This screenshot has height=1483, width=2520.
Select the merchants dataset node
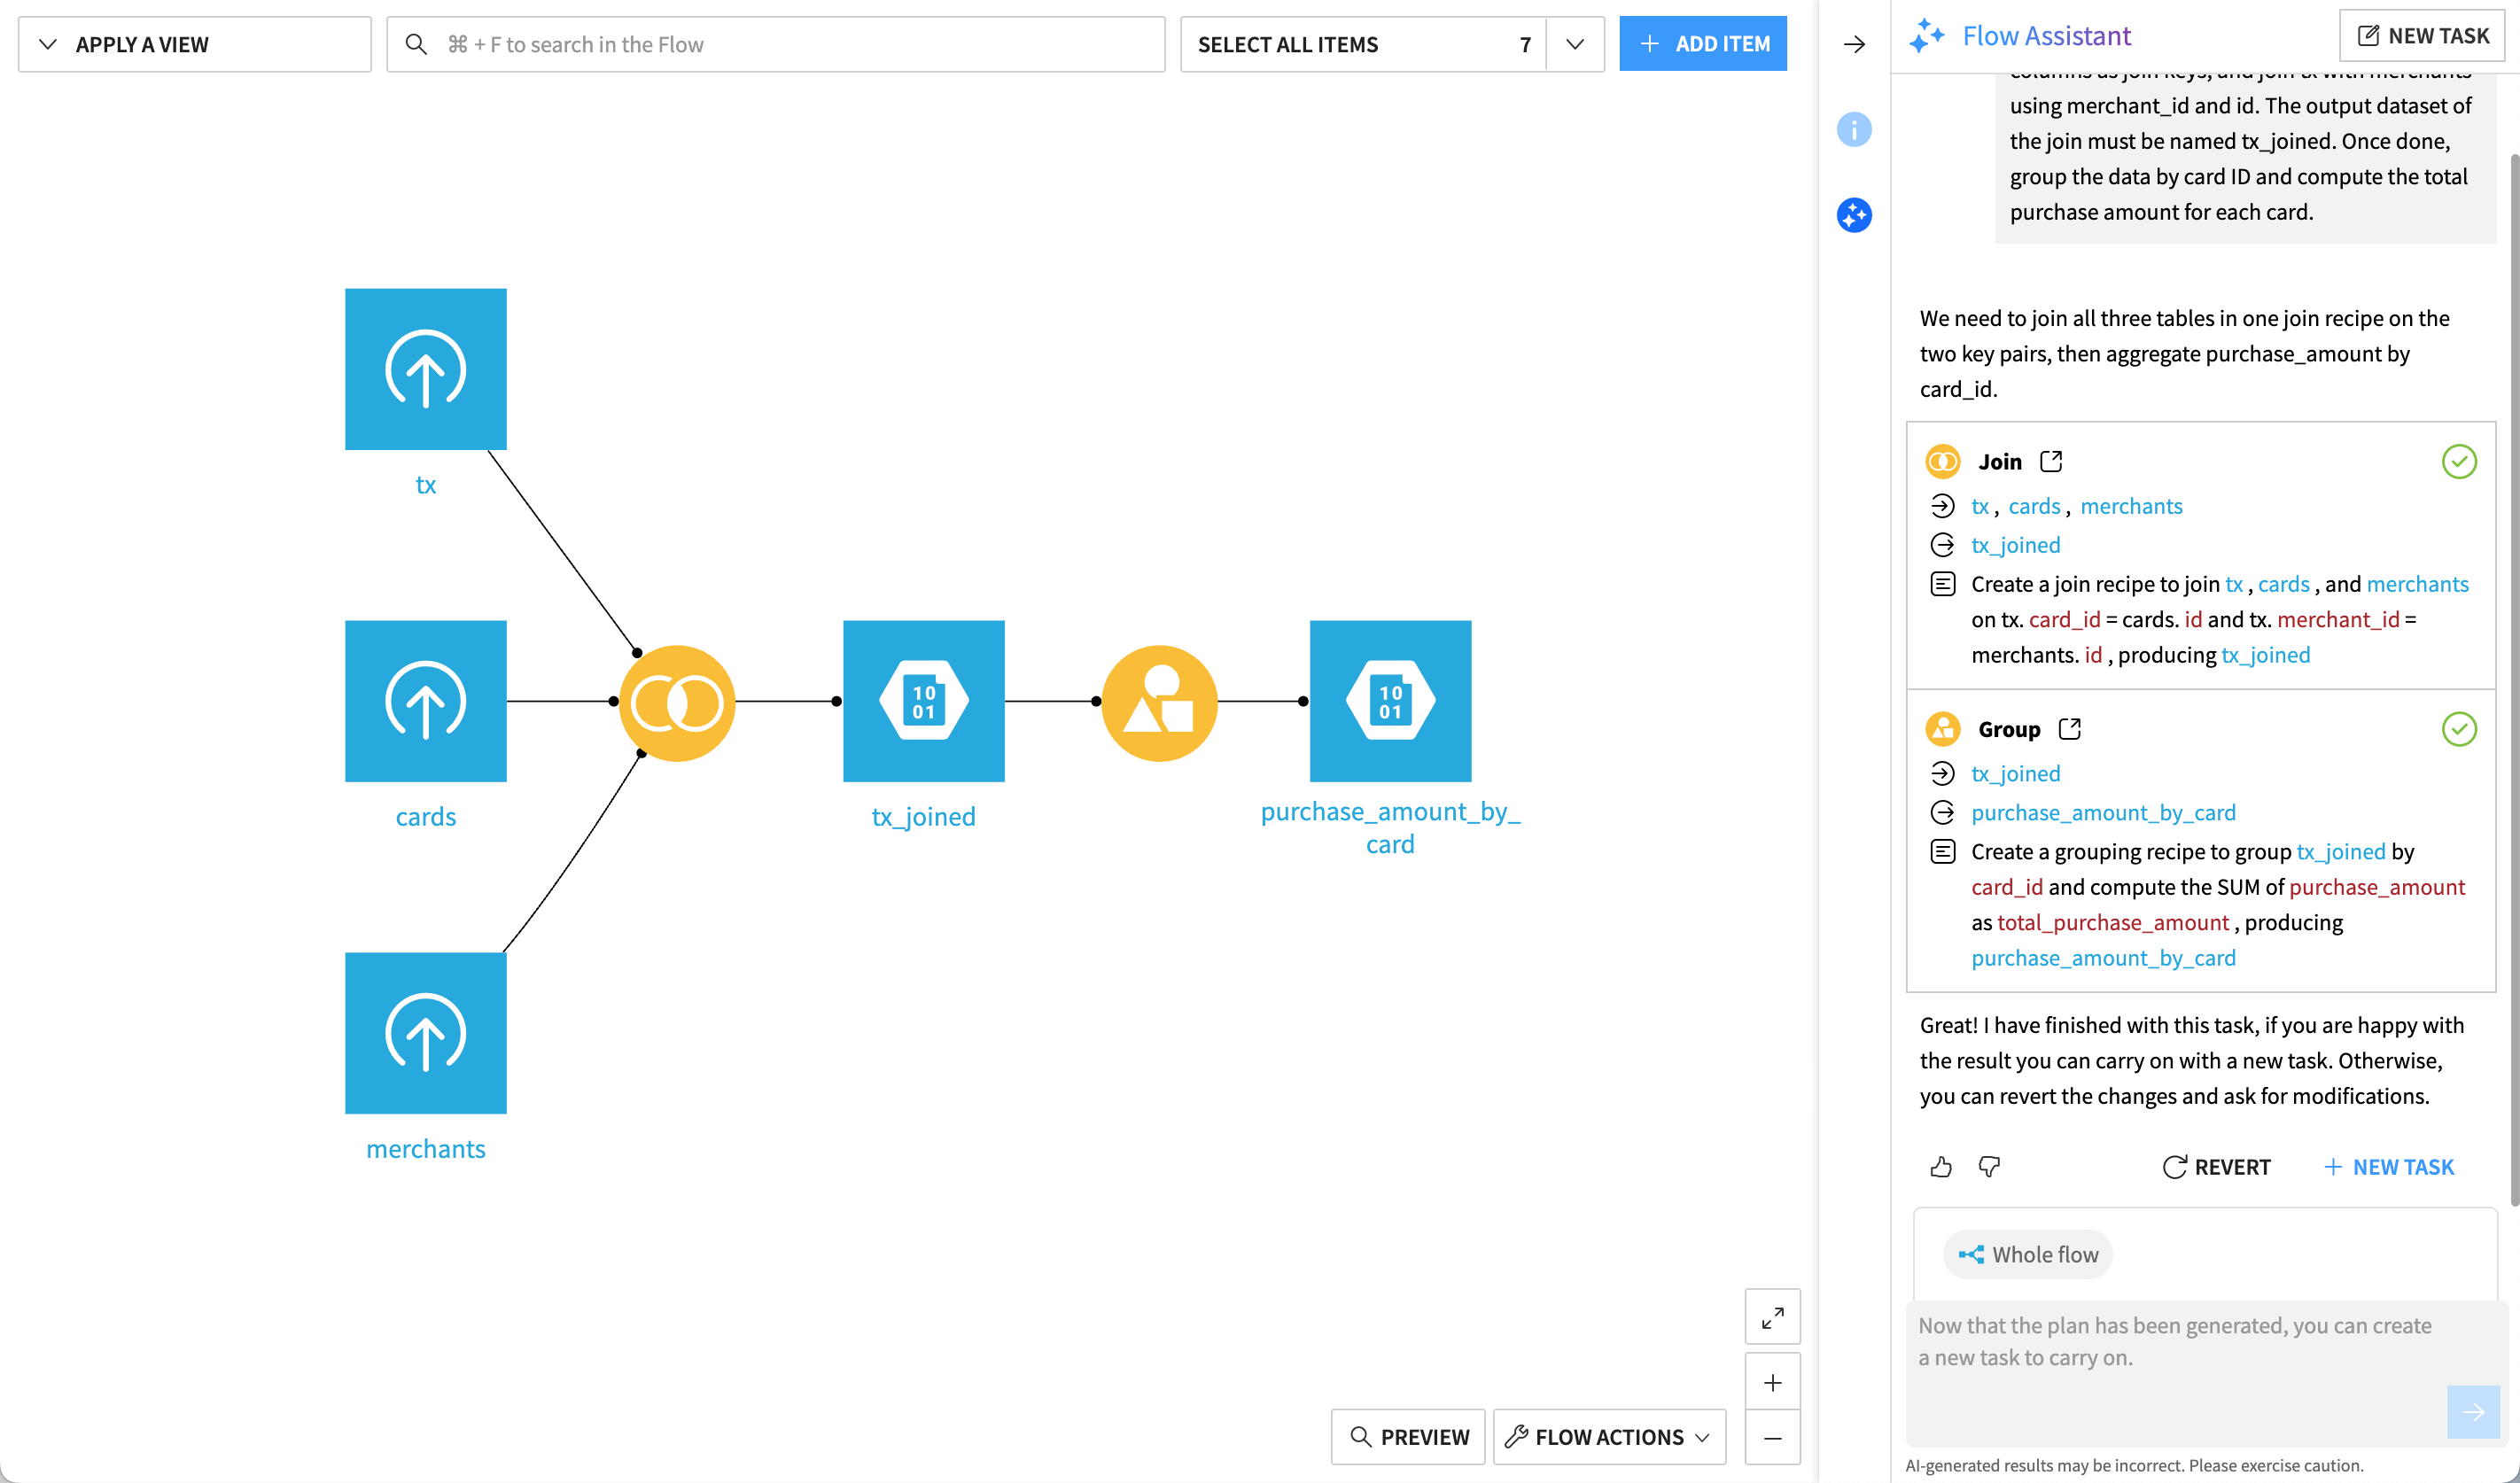[x=425, y=1032]
